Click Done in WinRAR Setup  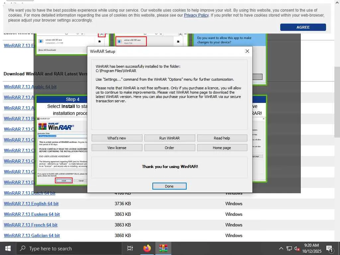pyautogui.click(x=169, y=186)
